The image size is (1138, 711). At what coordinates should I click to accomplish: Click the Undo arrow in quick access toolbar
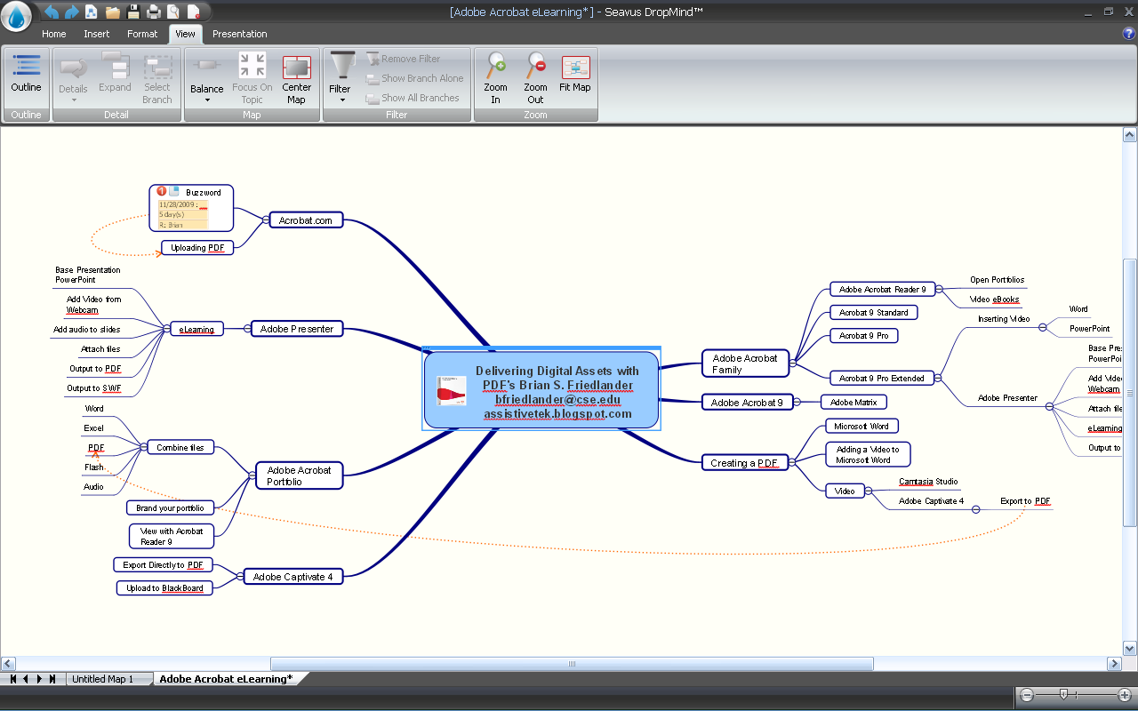[x=52, y=12]
